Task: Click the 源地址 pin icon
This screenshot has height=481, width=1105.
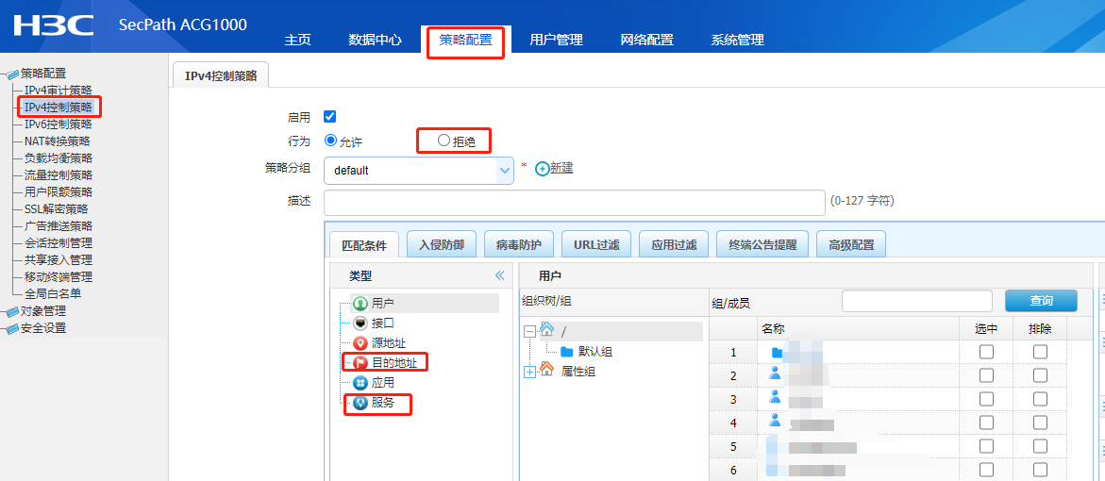Action: point(360,343)
